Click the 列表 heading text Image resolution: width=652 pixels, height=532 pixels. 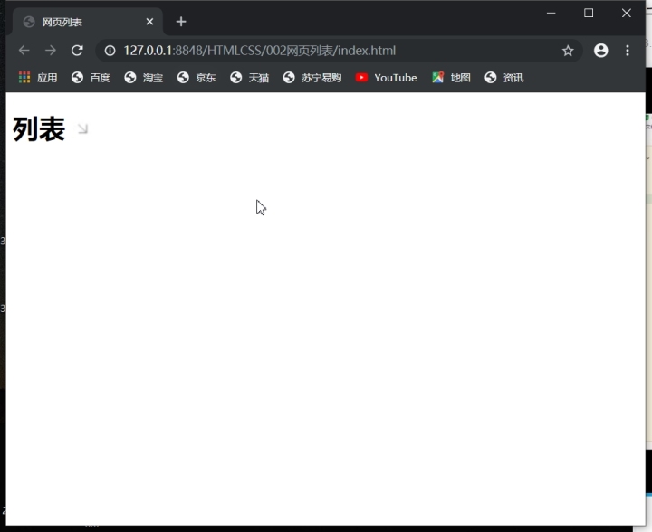point(39,129)
